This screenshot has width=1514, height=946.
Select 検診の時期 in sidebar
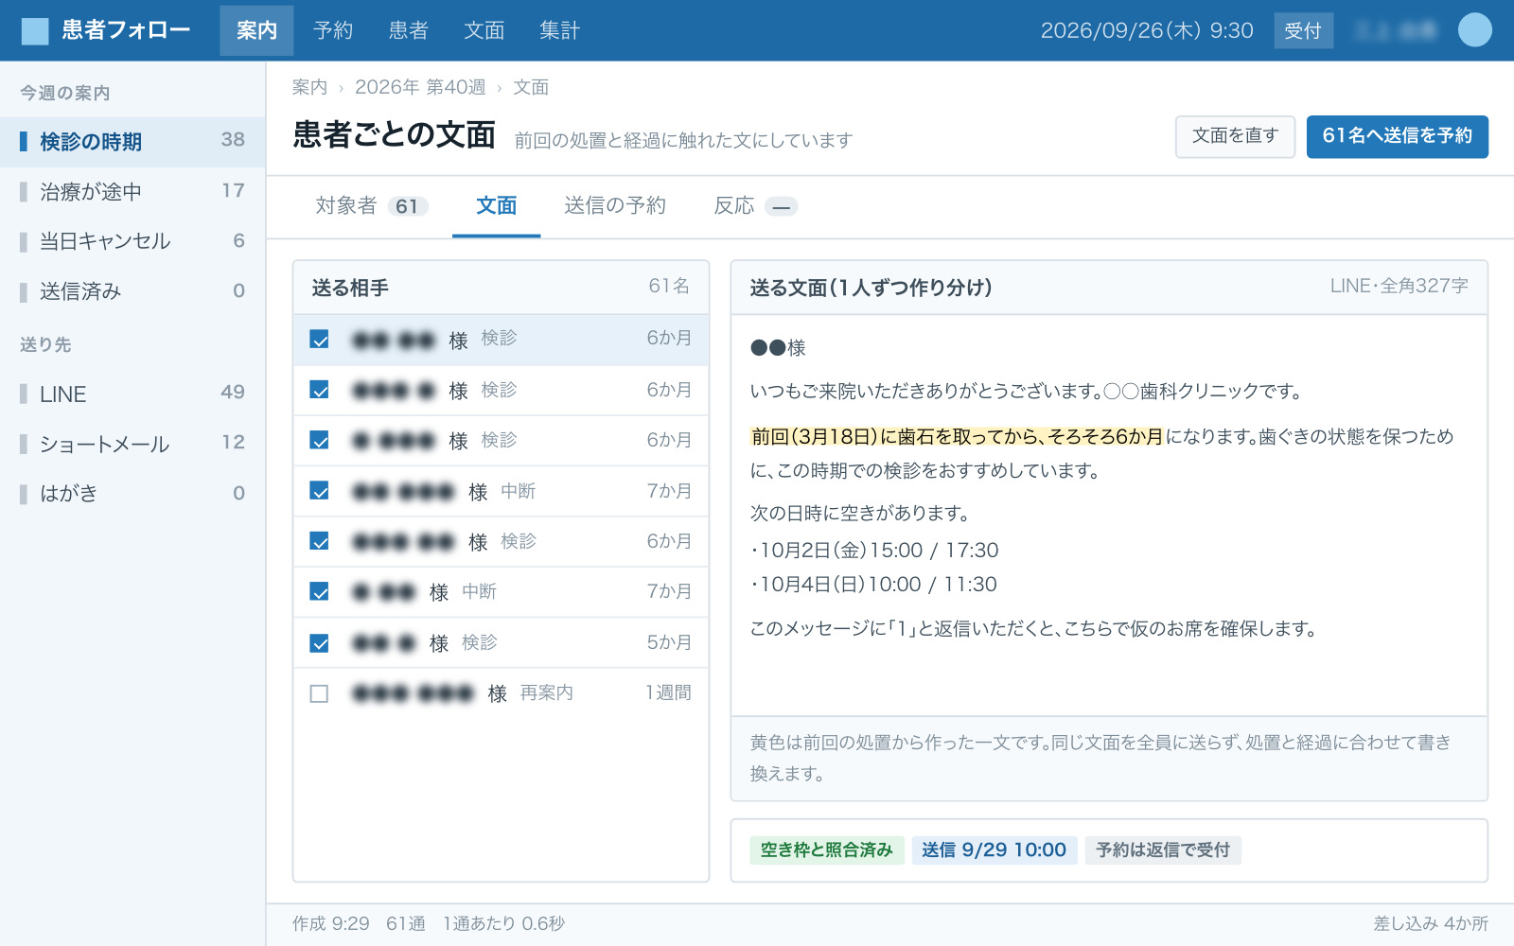pos(132,142)
